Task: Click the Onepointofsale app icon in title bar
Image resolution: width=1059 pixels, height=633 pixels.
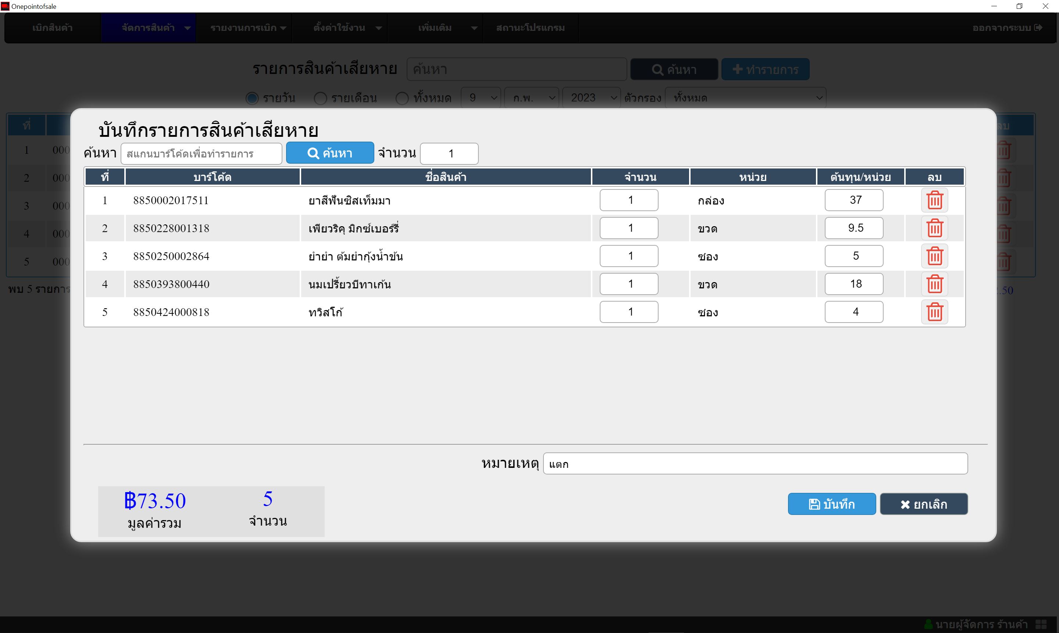Action: [x=5, y=6]
